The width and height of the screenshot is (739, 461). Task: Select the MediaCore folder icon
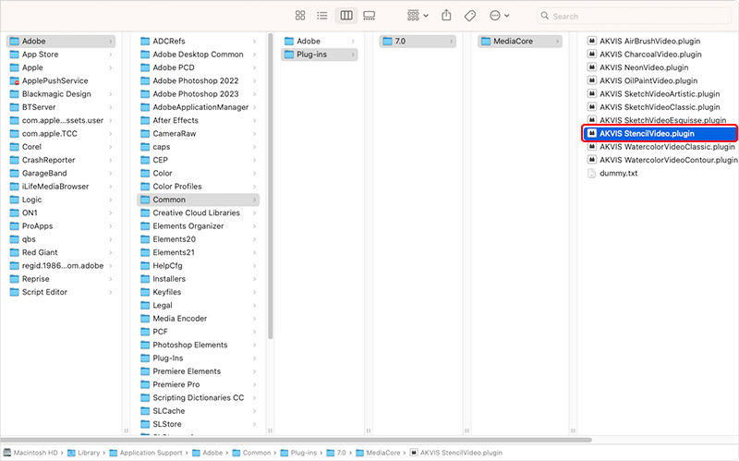point(486,41)
